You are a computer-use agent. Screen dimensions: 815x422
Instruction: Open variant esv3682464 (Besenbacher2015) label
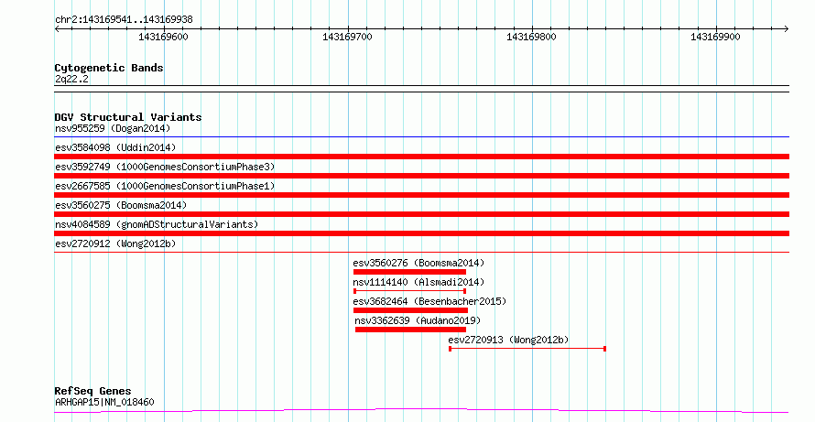(x=429, y=301)
